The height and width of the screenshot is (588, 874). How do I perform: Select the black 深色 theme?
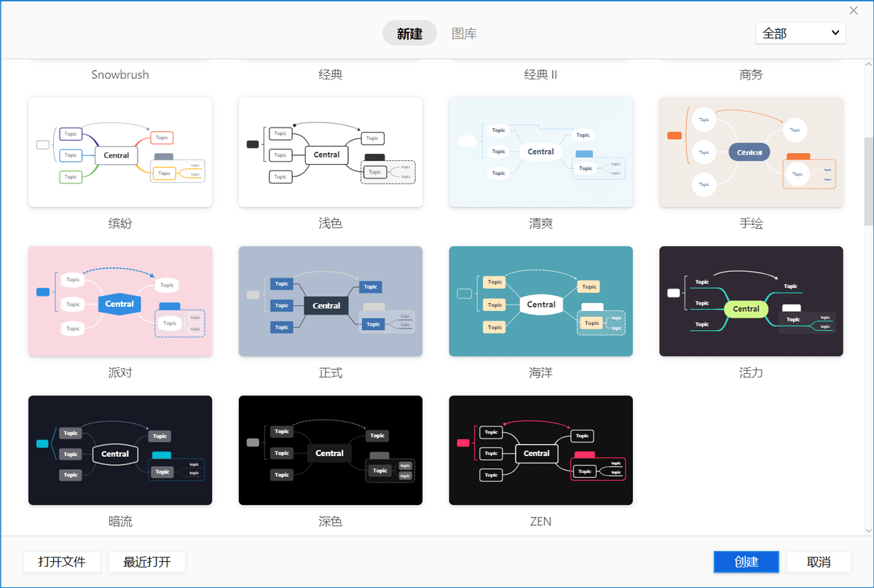pos(331,450)
